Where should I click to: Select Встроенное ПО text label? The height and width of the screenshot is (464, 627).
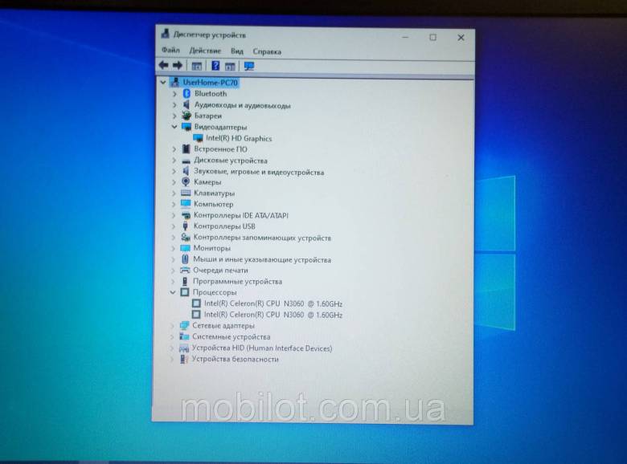[220, 149]
